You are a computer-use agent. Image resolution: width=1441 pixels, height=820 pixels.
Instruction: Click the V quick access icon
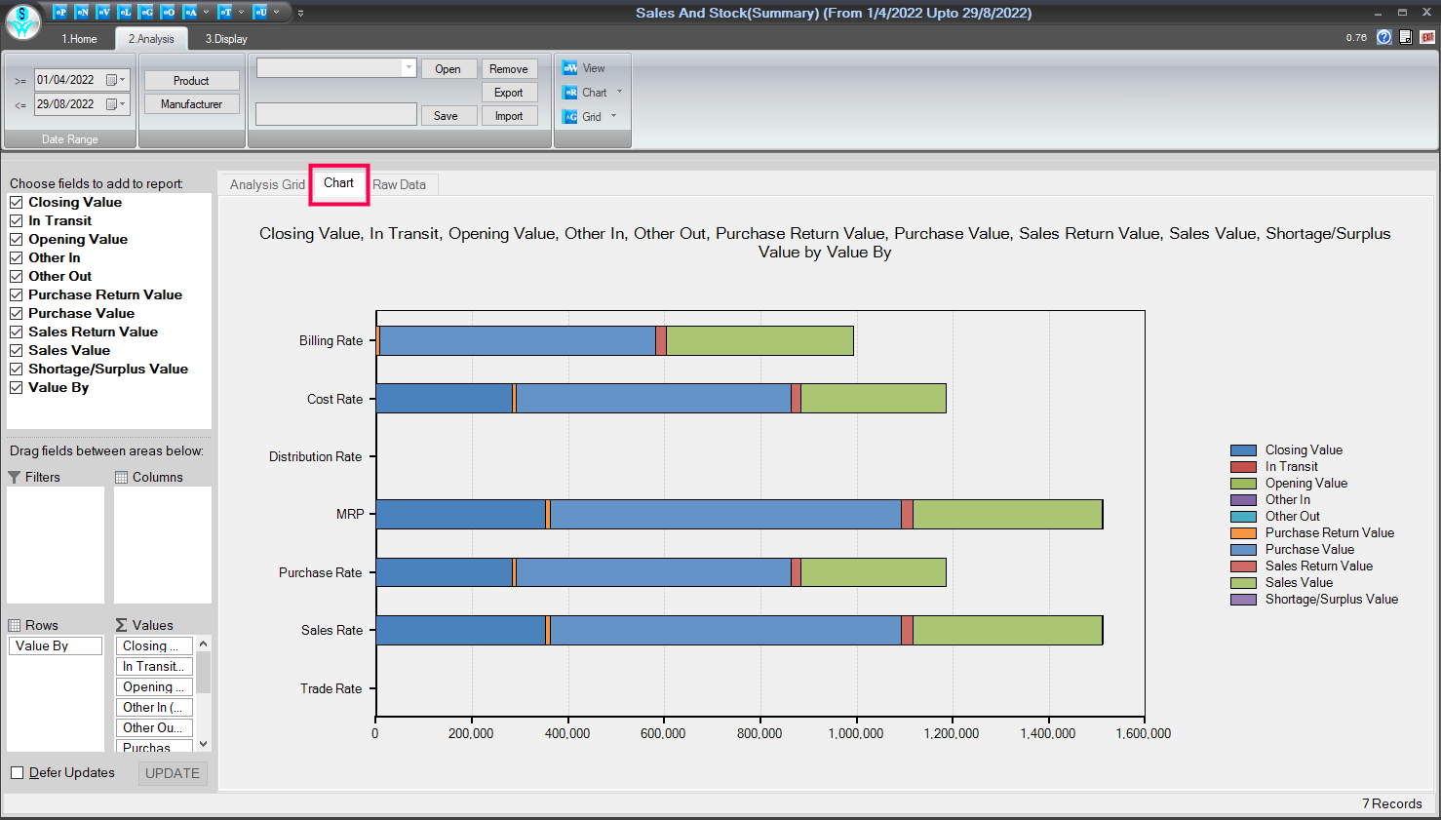103,12
